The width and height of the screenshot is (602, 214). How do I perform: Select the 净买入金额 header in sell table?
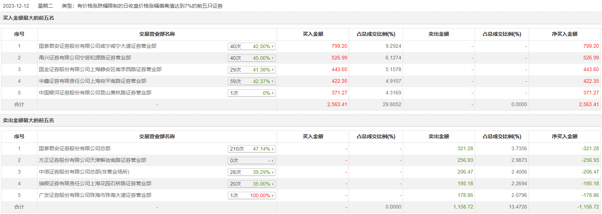(x=564, y=136)
